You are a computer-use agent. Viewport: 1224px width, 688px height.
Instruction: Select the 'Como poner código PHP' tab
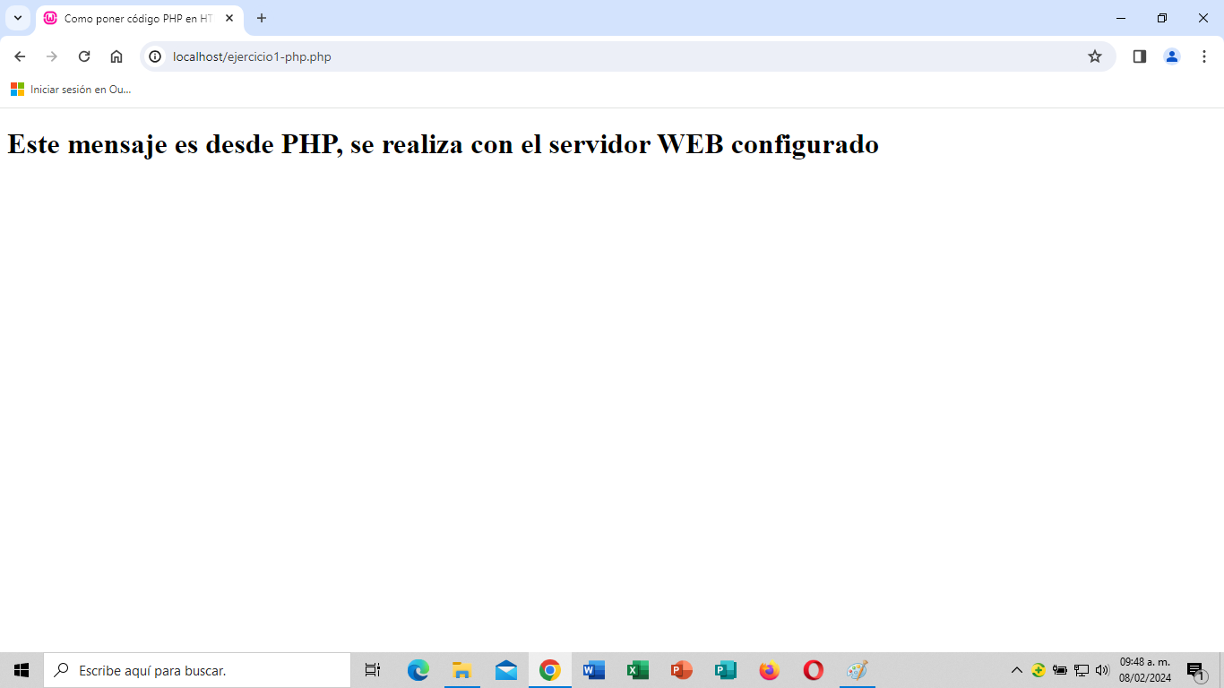(x=134, y=18)
